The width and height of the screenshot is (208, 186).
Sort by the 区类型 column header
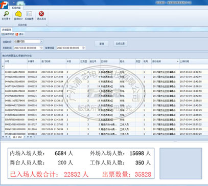84,61
